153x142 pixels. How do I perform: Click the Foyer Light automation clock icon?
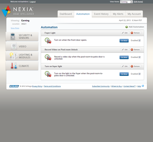pos(48,41)
